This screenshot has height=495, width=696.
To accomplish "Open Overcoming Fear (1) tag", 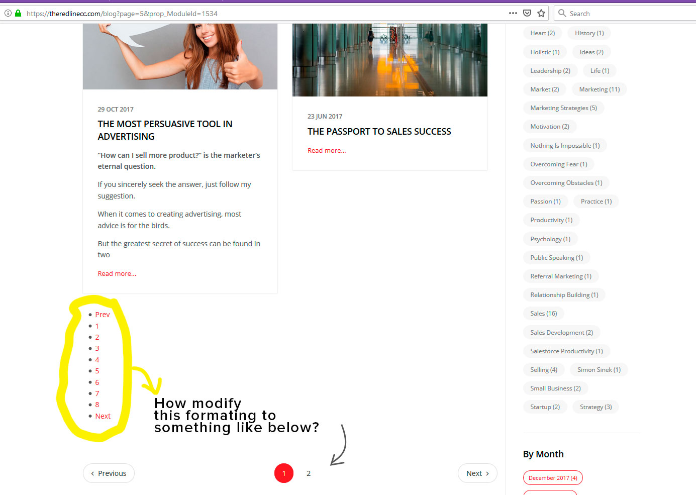I will (x=559, y=164).
